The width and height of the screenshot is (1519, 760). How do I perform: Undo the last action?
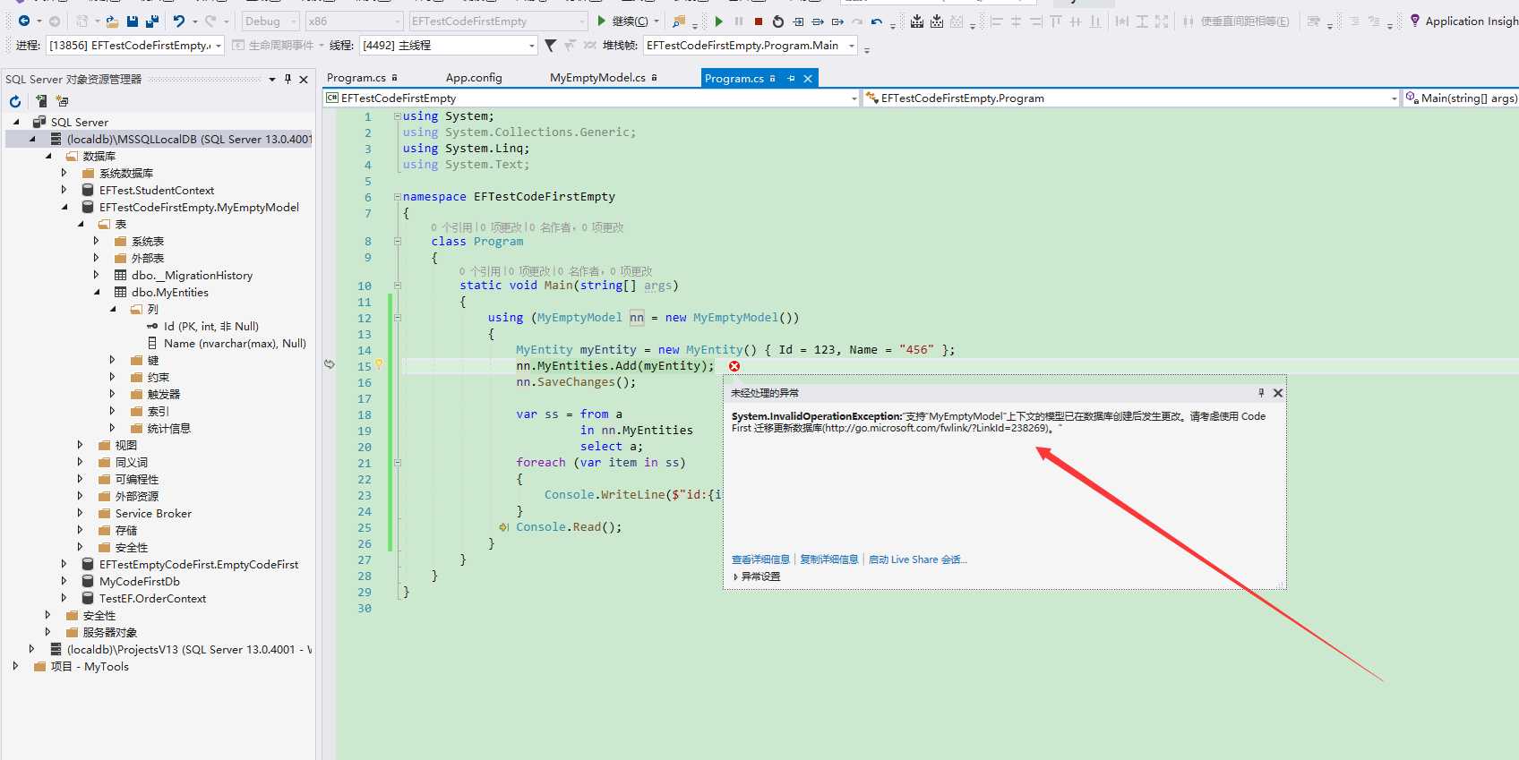coord(179,21)
